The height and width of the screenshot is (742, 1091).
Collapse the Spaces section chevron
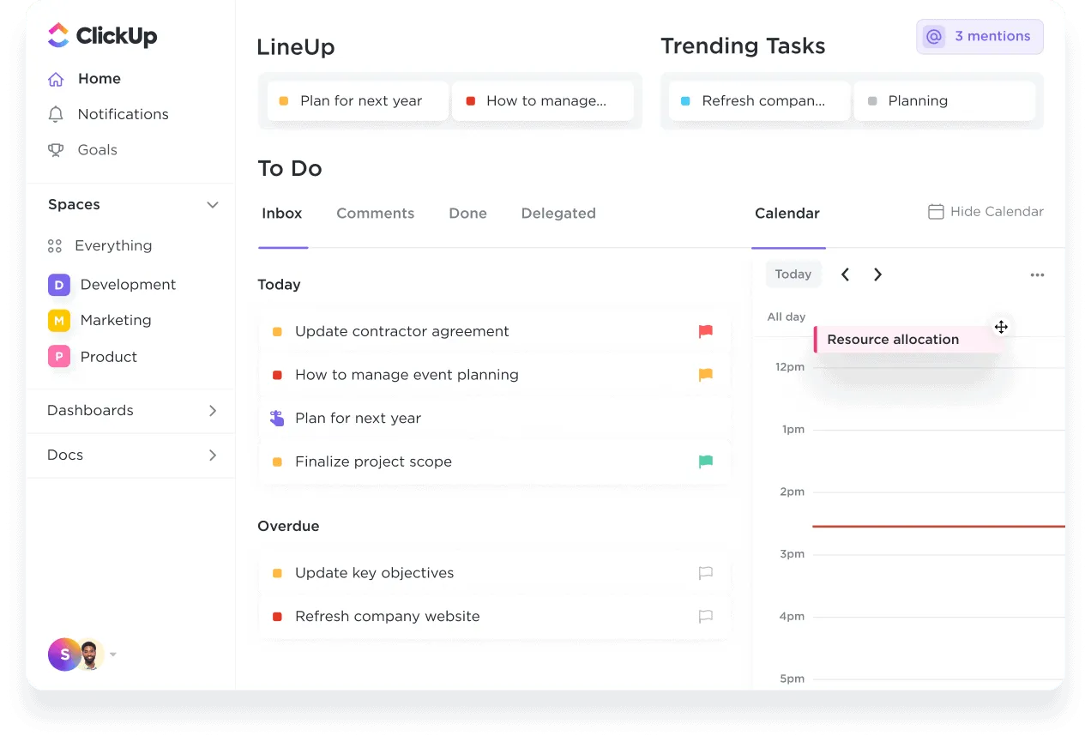213,205
